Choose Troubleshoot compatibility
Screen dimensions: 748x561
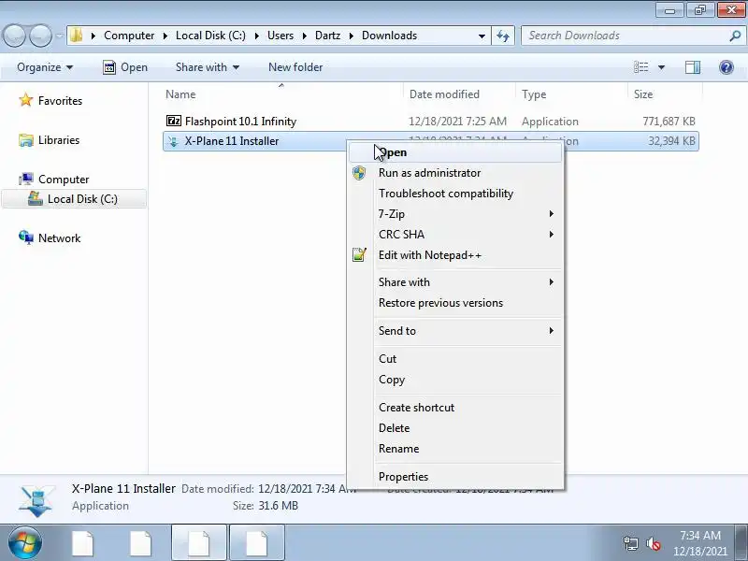(x=456, y=194)
